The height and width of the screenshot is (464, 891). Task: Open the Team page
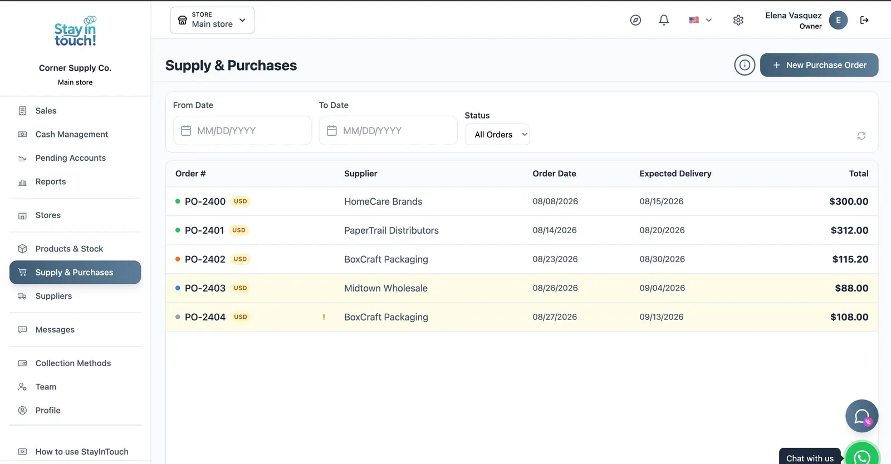click(75, 387)
